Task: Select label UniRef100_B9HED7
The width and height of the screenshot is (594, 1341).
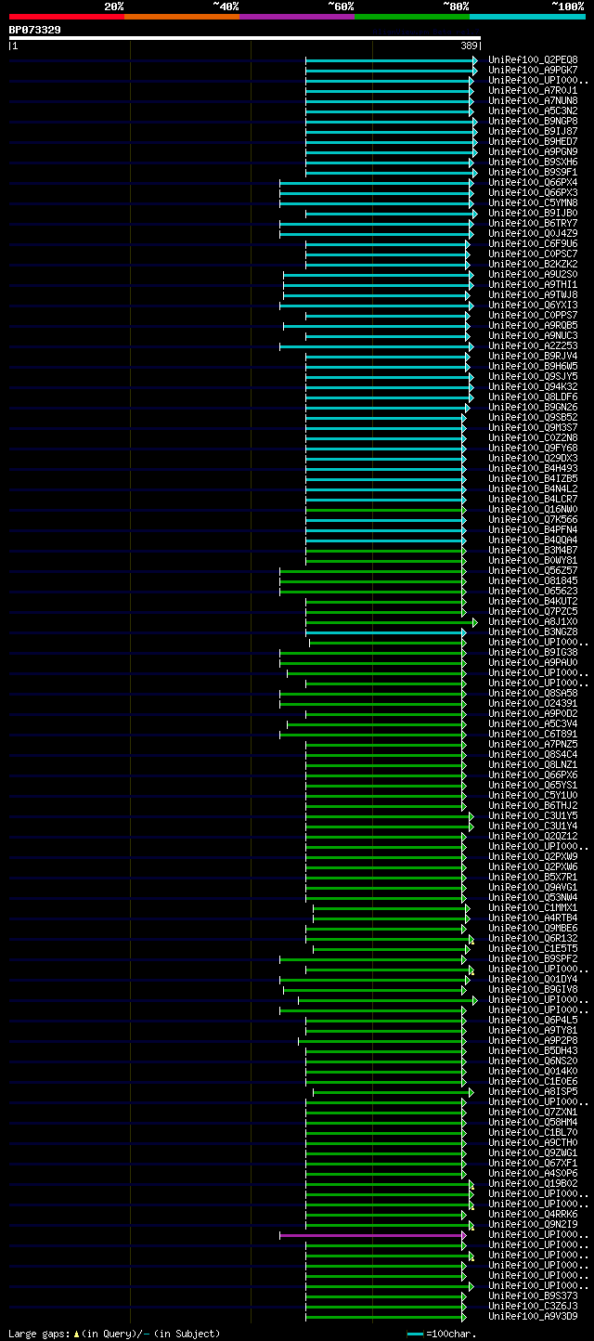Action: point(533,141)
